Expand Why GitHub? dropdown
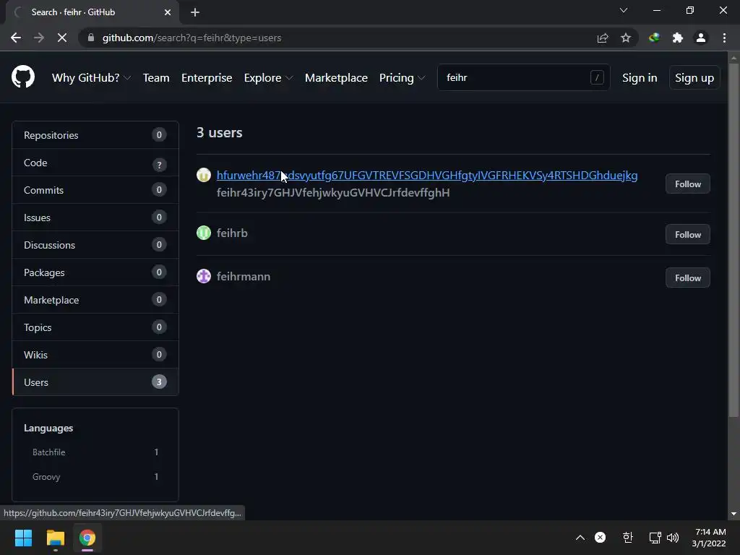 click(91, 77)
